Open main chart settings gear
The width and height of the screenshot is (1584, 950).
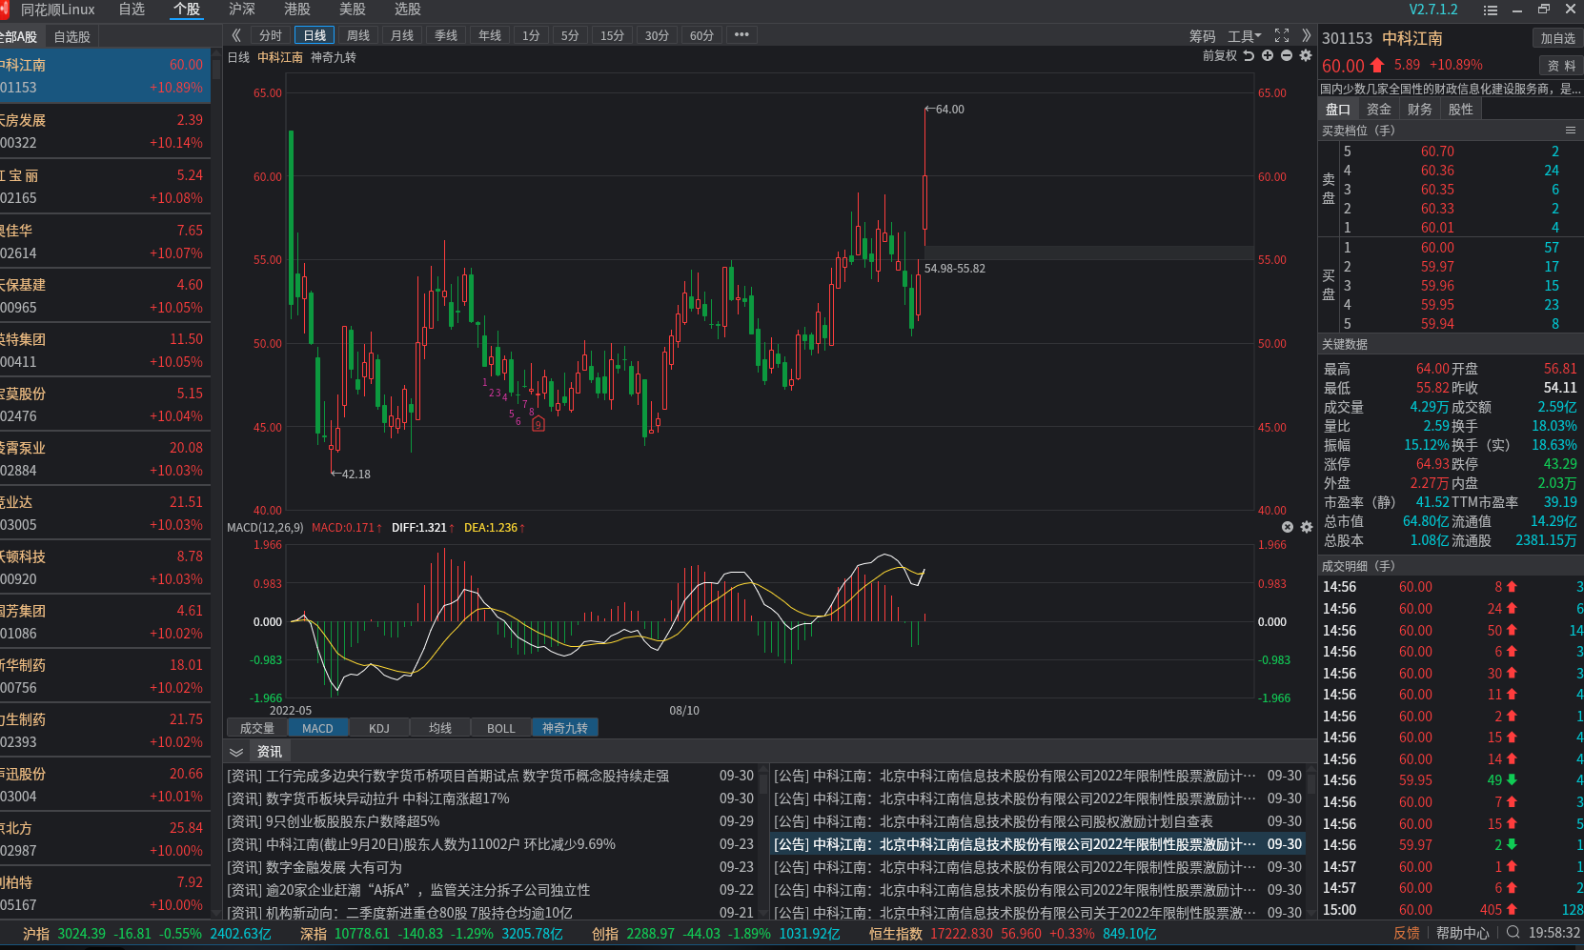[x=1306, y=55]
